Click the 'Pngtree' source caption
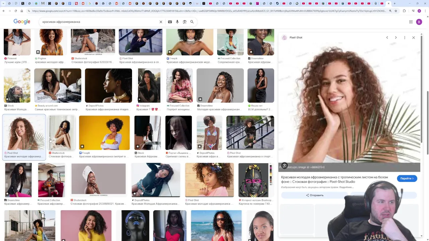Screen dimensions: 429x241 click(x=50, y=60)
